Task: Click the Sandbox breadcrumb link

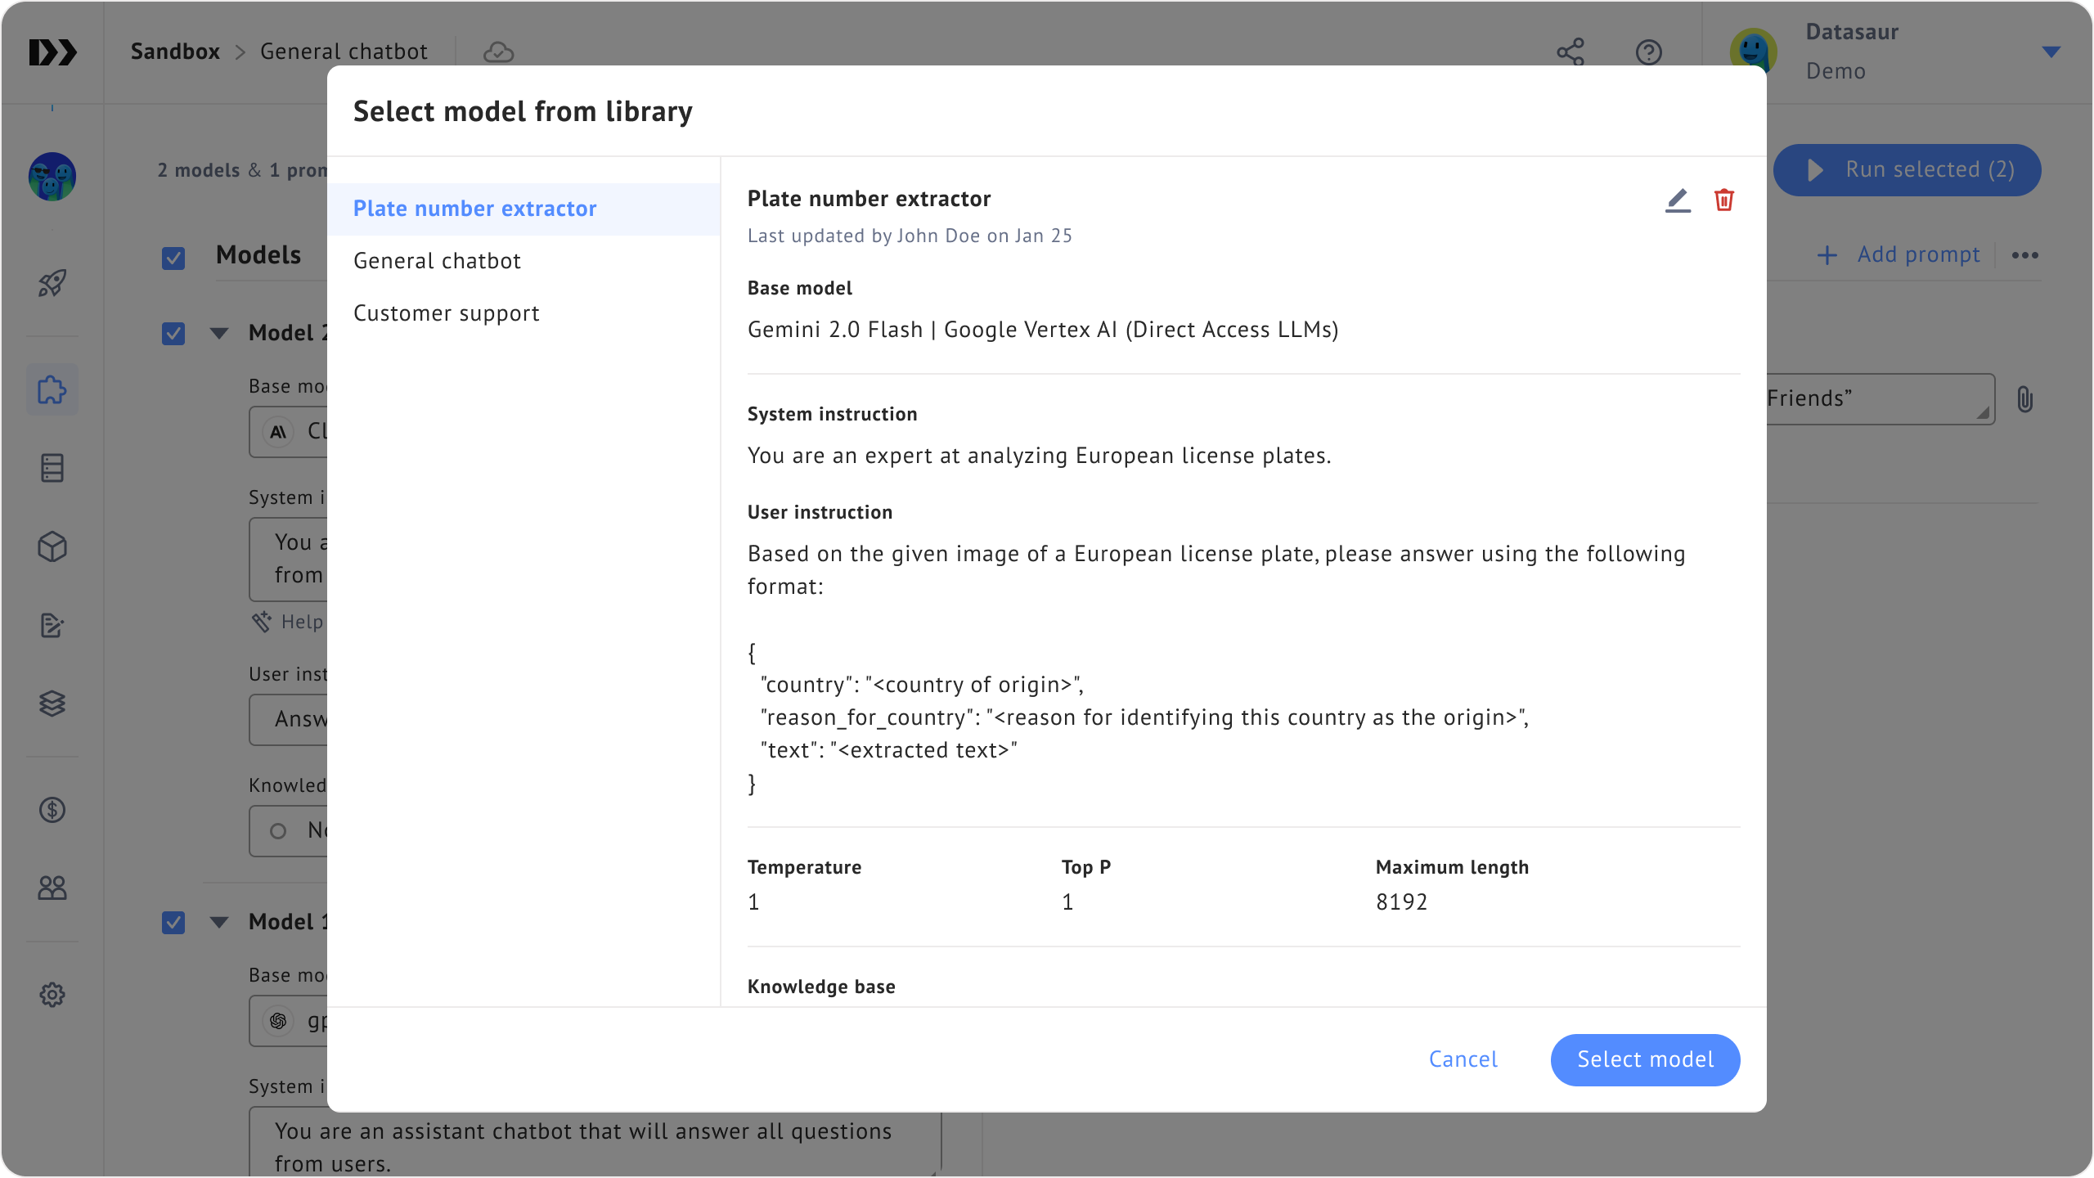Action: click(175, 52)
